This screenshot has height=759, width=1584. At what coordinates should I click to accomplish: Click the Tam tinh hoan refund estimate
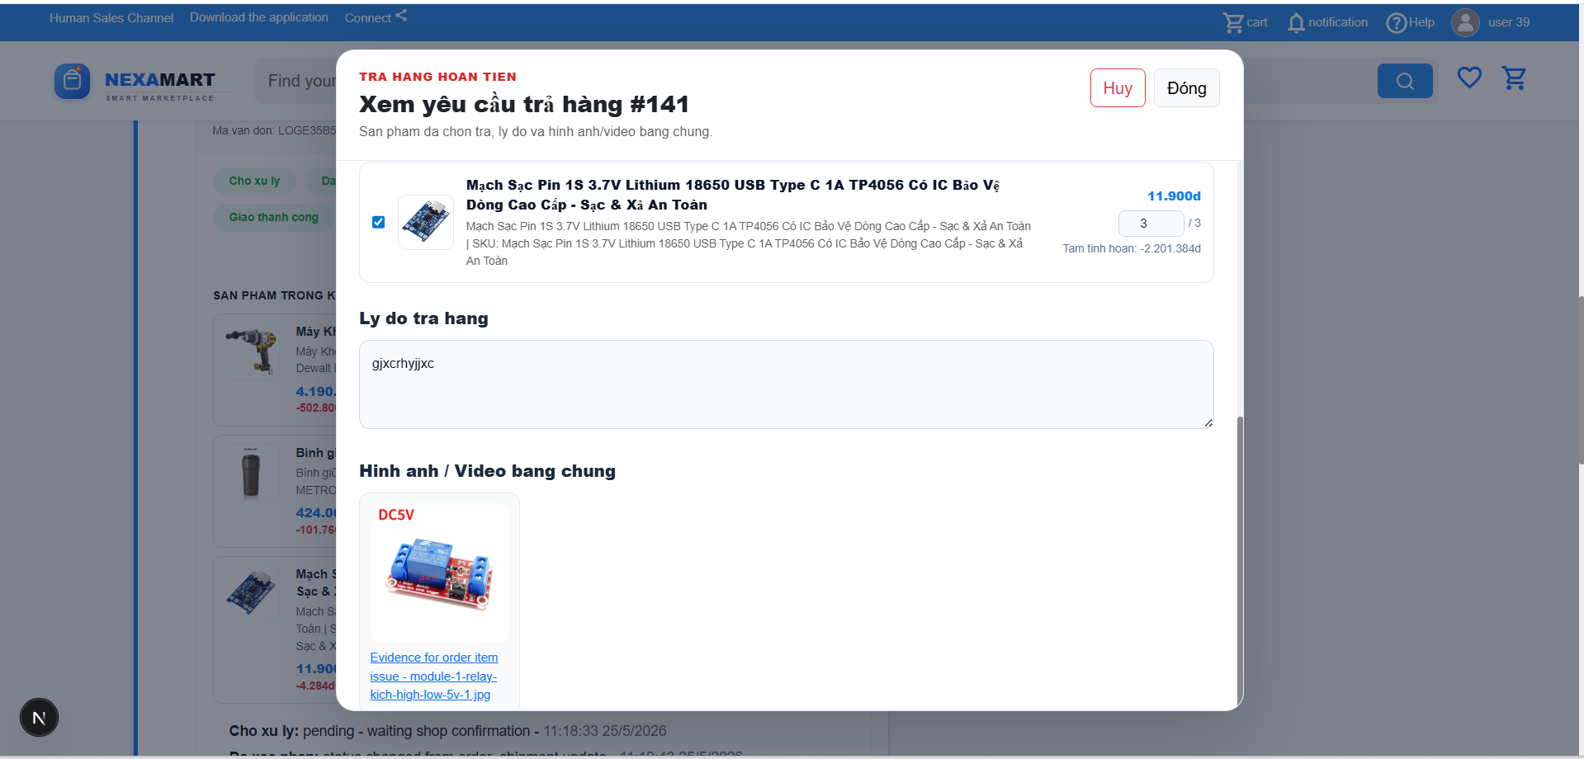[1132, 248]
